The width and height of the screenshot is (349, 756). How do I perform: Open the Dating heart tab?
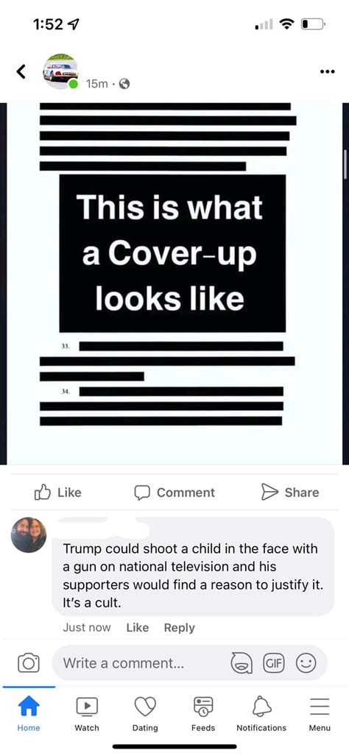[145, 713]
